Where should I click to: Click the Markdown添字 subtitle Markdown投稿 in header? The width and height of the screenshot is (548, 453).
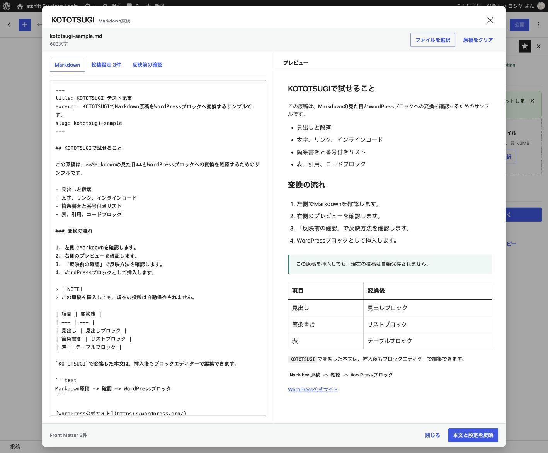tap(114, 21)
